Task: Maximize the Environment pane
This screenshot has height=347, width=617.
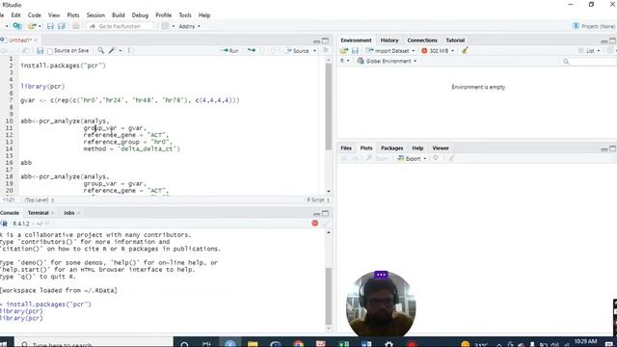Action: (x=613, y=40)
